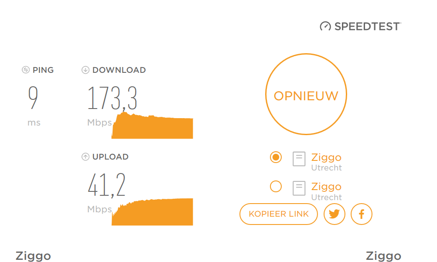
Task: Click the first Ziggo server document icon
Action: click(x=299, y=159)
